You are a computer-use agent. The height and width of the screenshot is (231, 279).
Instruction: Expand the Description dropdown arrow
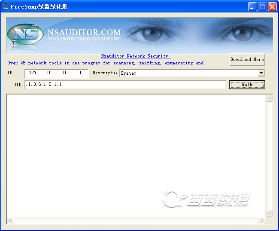click(x=261, y=73)
